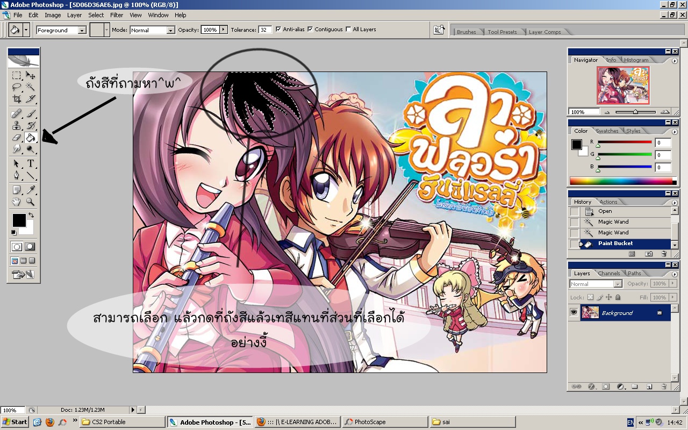This screenshot has width=688, height=430.
Task: Uncheck the Contiguous option
Action: point(310,30)
